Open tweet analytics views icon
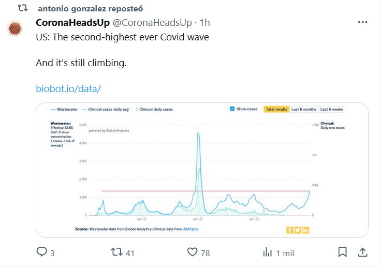The image size is (381, 269). 268,252
